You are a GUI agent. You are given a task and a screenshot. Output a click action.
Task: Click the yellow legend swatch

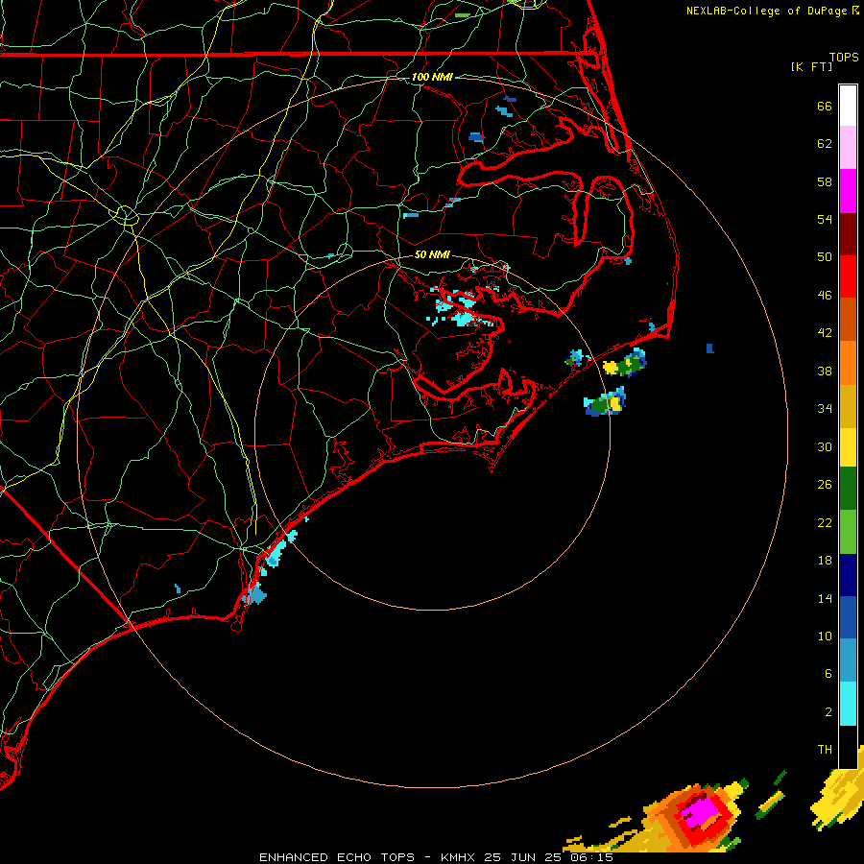coord(848,447)
